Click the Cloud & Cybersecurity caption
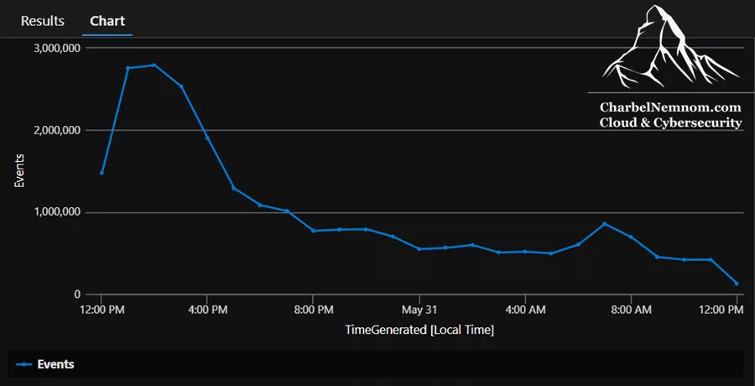 point(670,123)
